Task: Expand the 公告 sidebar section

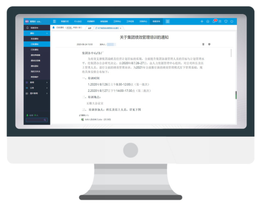Action: [37, 88]
